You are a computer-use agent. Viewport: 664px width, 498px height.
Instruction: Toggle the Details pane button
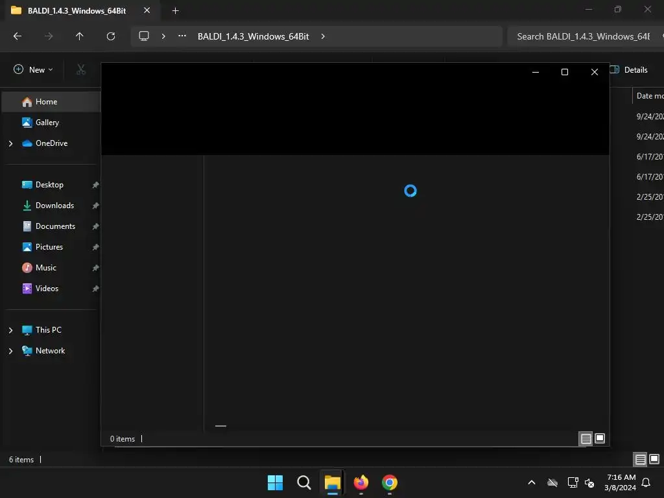point(629,70)
